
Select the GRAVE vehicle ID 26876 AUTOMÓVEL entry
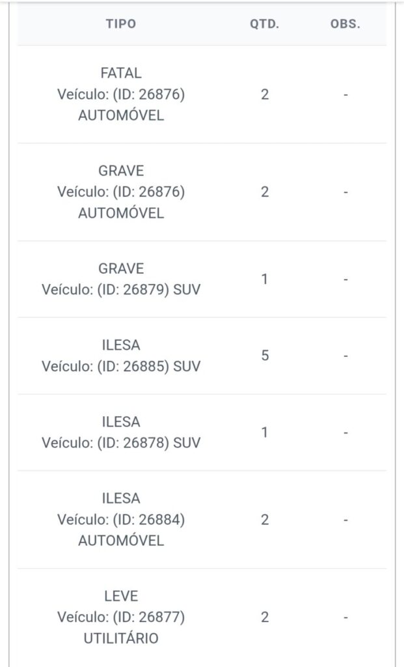pos(121,192)
